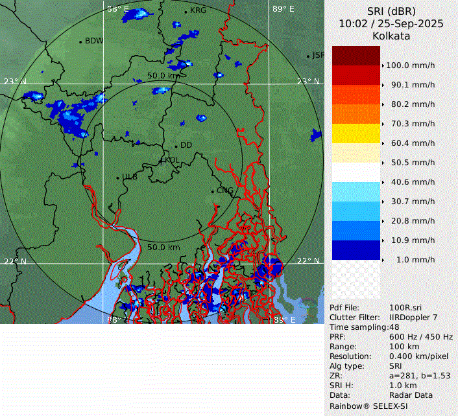Click the dark maroon legend swatch at top
This screenshot has width=458, height=416.
click(356, 56)
